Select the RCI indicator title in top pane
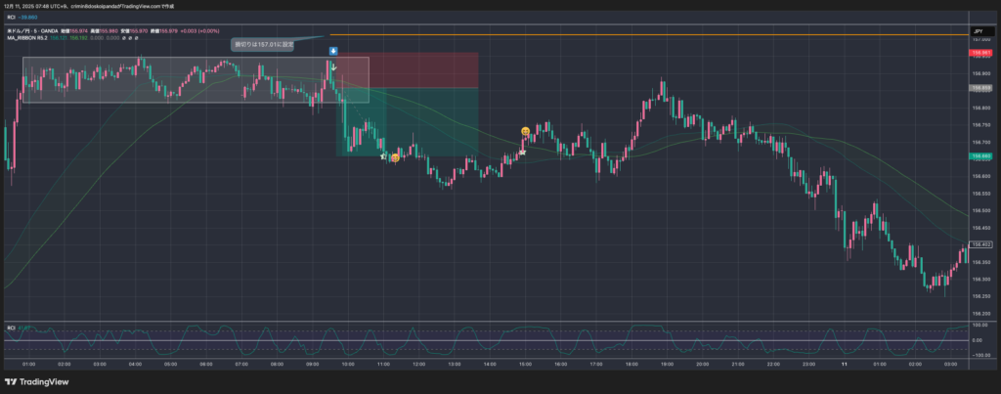Image resolution: width=1001 pixels, height=394 pixels. 12,18
